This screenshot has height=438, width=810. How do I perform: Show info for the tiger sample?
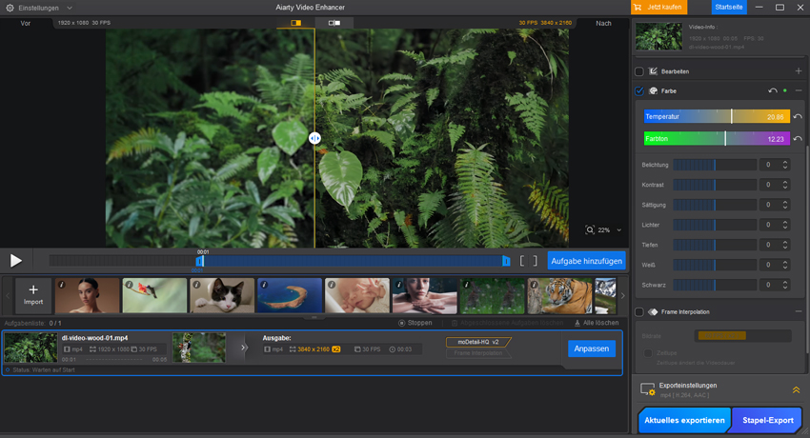point(535,285)
